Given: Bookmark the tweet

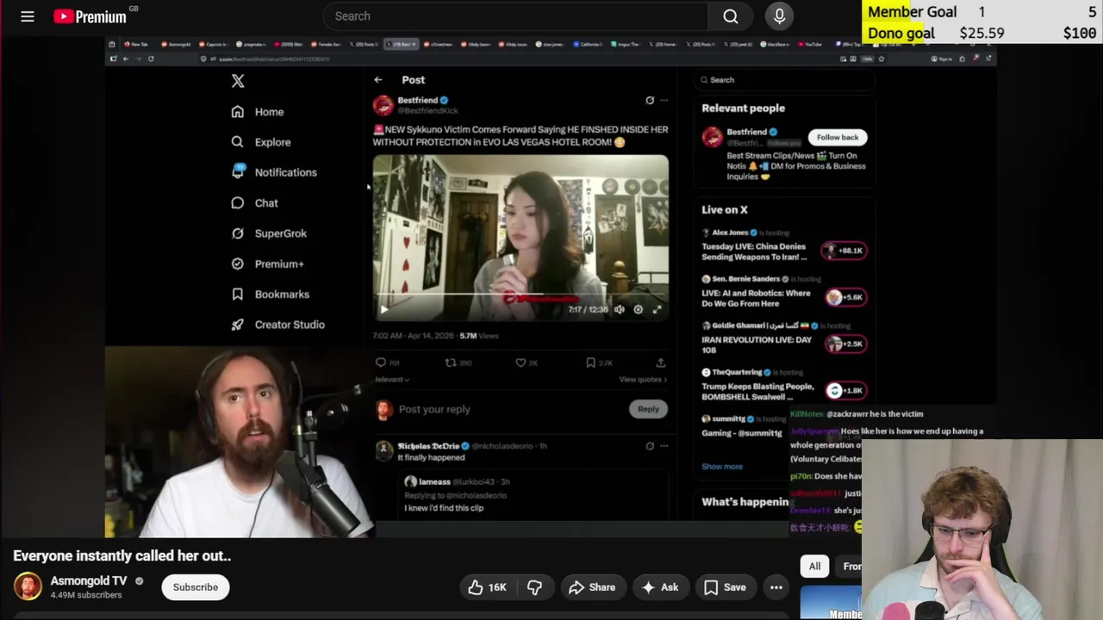Looking at the screenshot, I should [590, 363].
